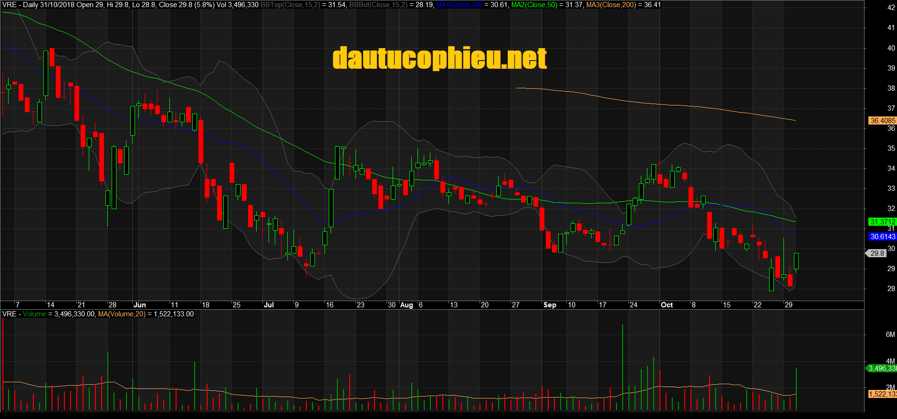Click date label 13 on time axis
This screenshot has width=897, height=419.
click(454, 305)
